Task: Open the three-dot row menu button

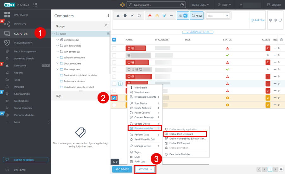Action: pyautogui.click(x=120, y=84)
